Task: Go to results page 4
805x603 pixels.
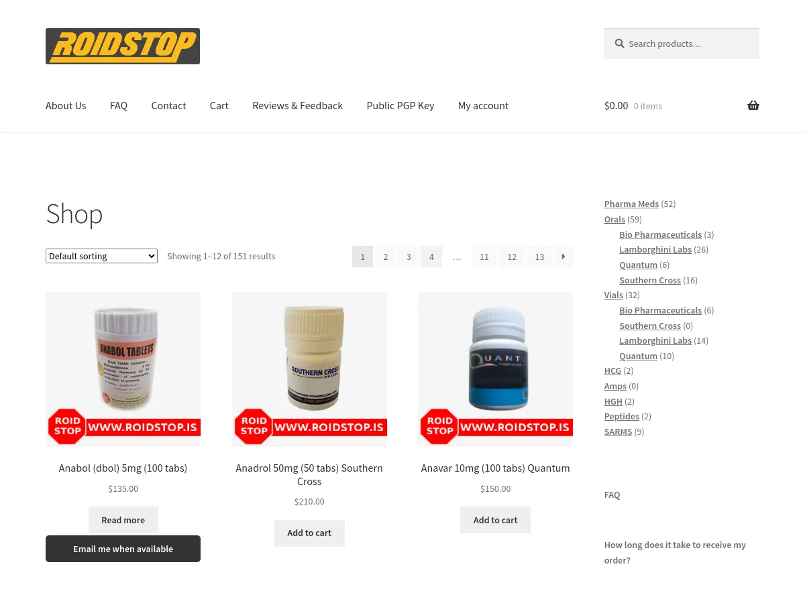Action: pos(431,257)
